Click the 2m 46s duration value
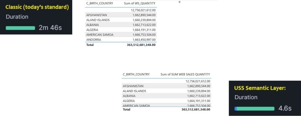This screenshot has height=116, width=301. click(x=50, y=28)
